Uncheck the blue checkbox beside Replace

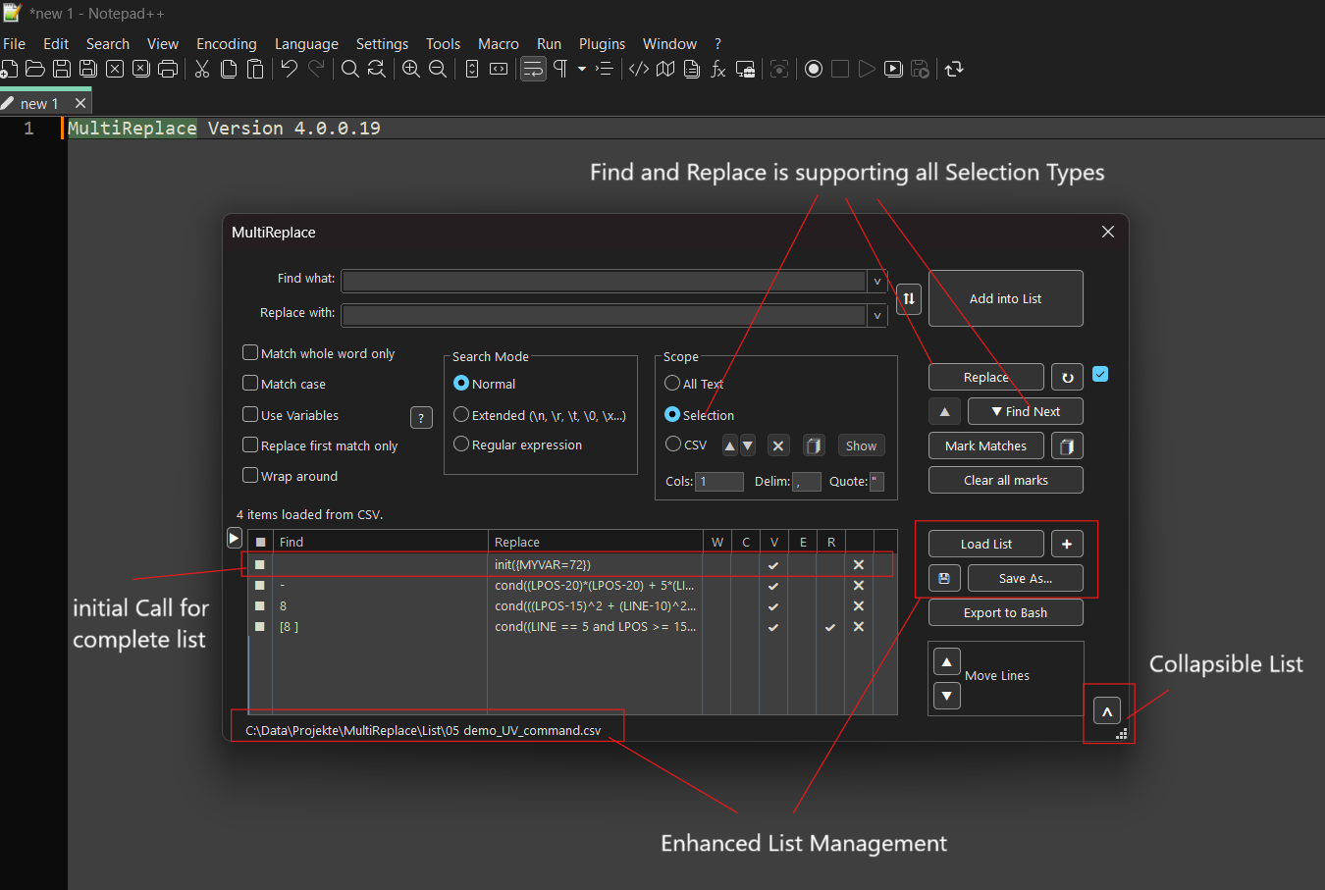point(1100,374)
